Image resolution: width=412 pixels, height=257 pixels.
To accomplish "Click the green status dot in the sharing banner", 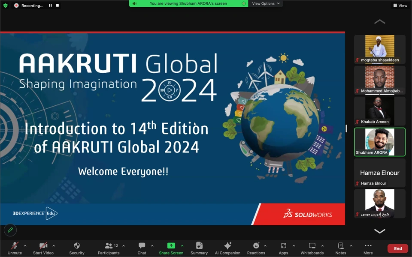I will click(x=244, y=3).
